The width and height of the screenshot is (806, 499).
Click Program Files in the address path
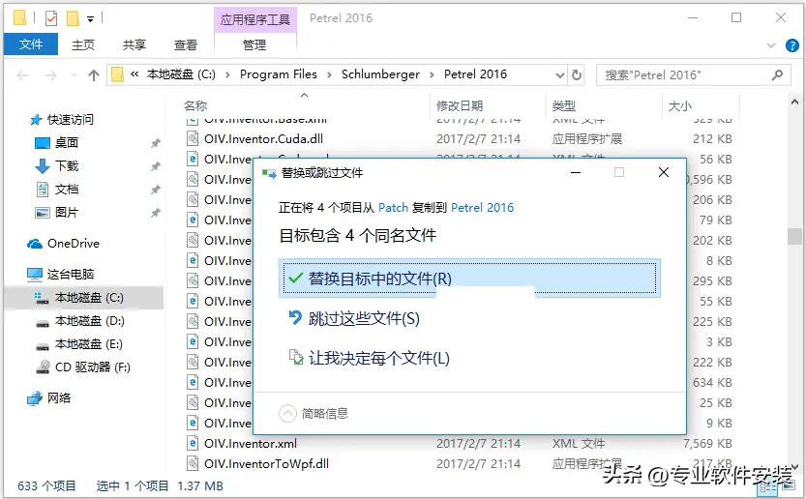[278, 74]
